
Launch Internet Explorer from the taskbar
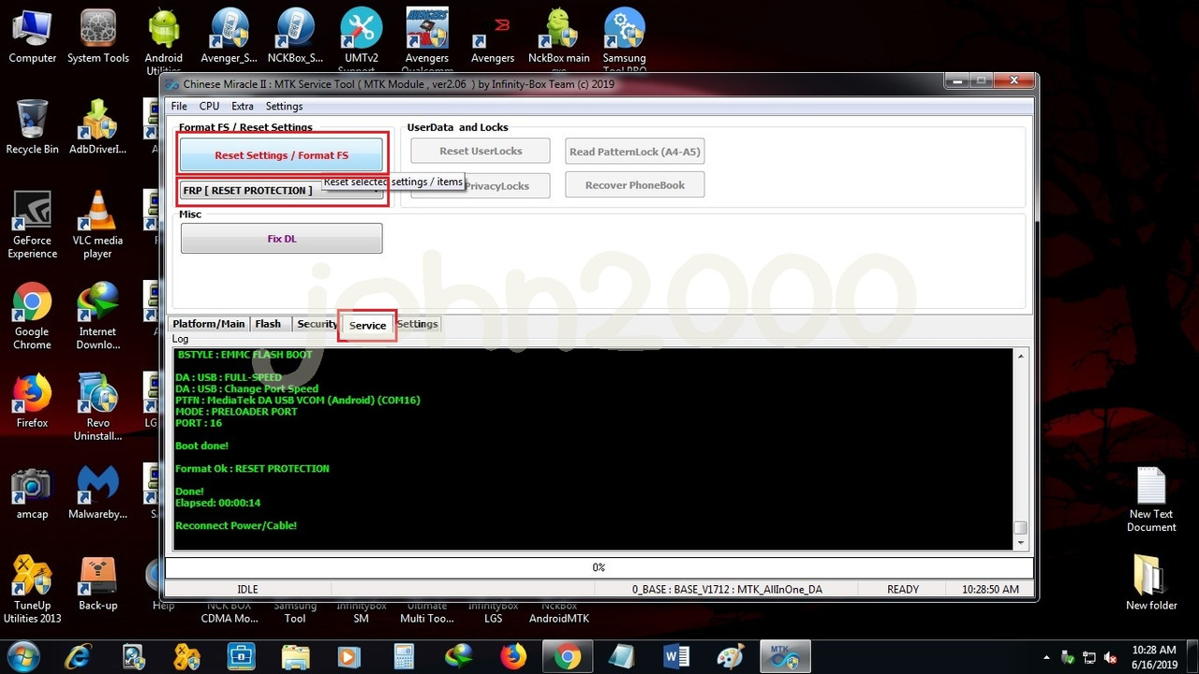click(x=81, y=656)
